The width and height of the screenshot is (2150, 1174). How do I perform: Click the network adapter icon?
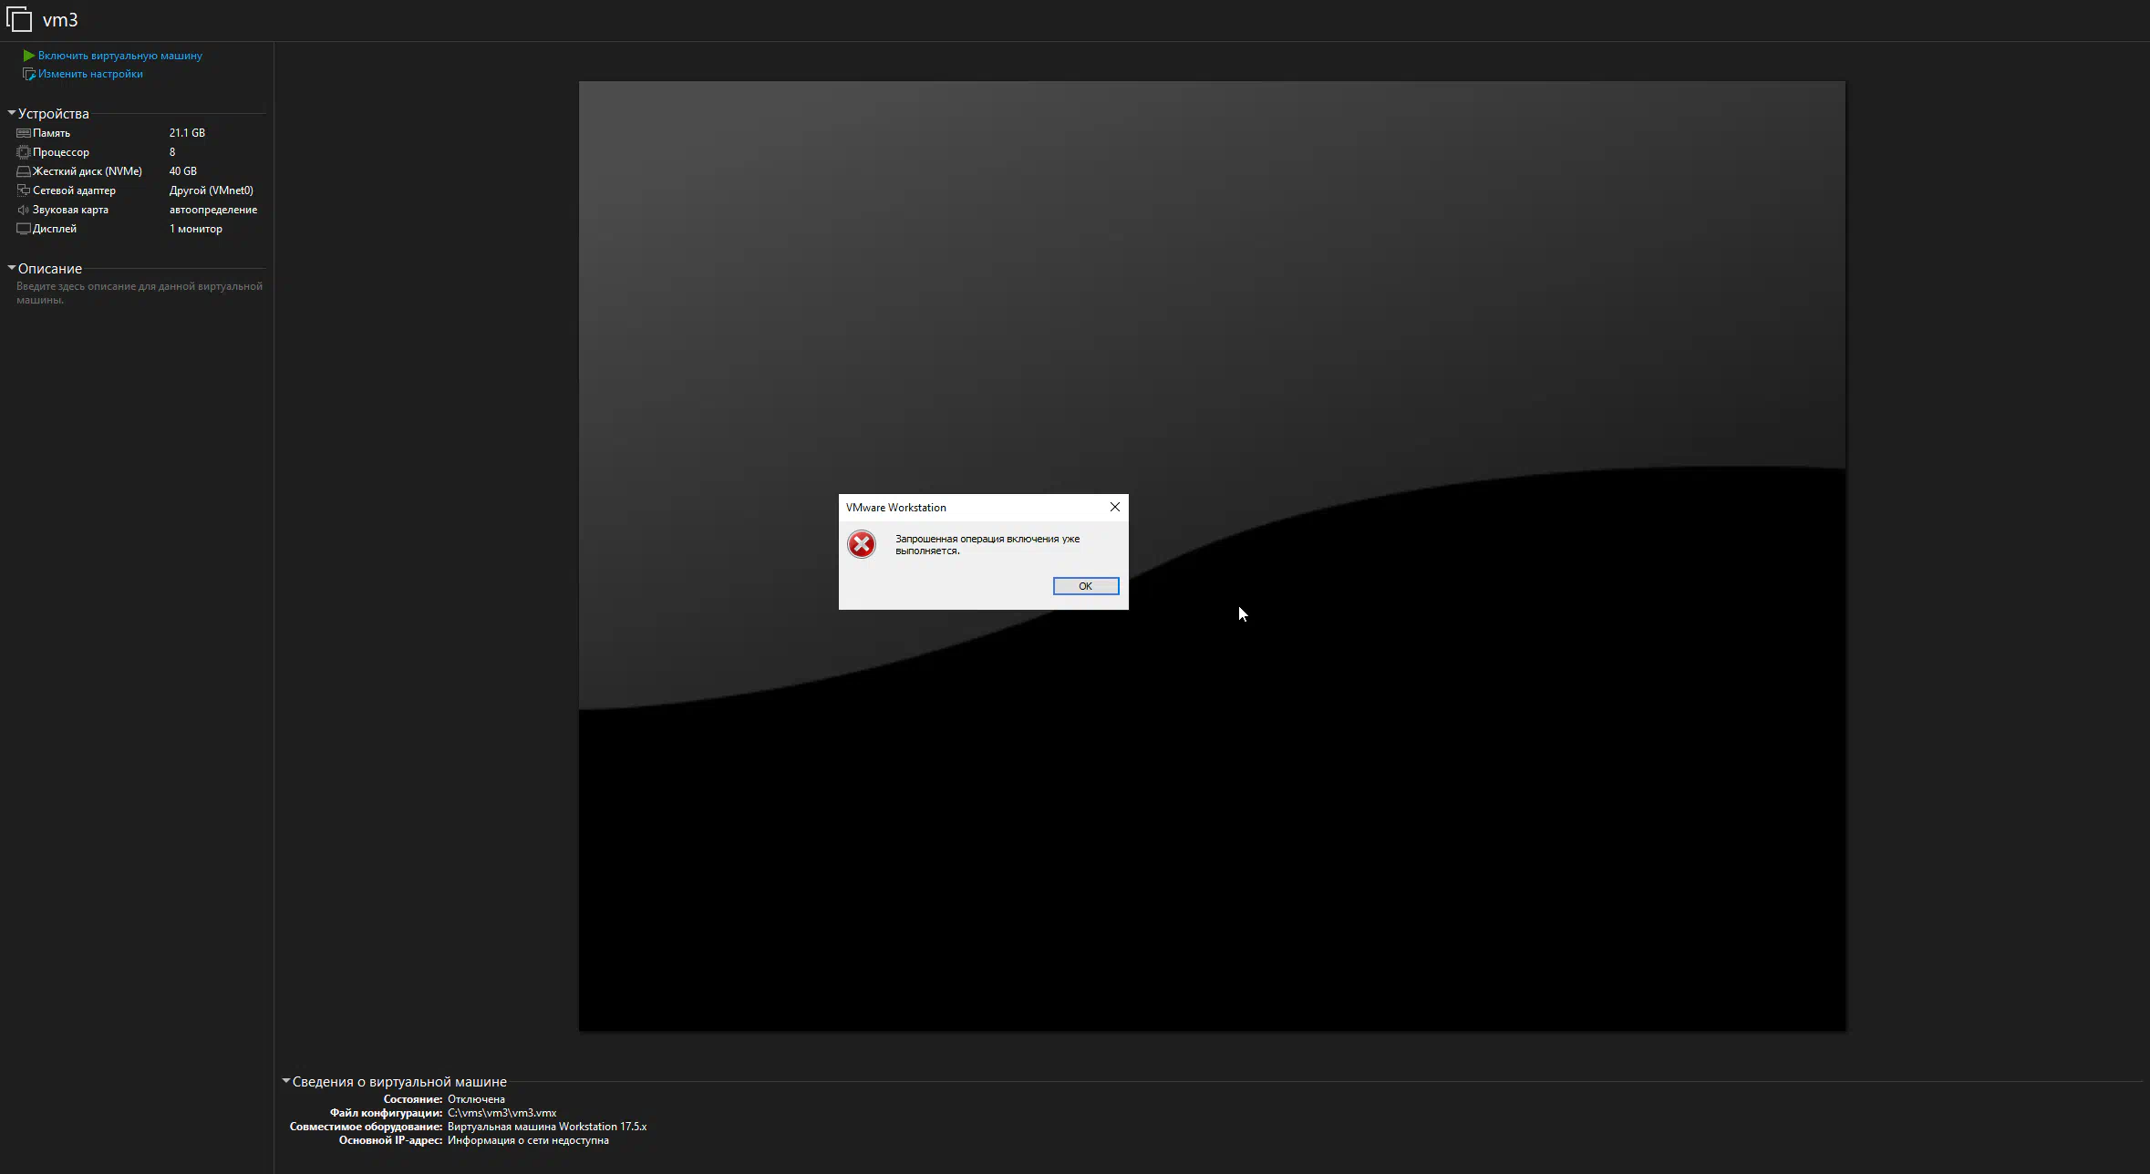point(24,191)
